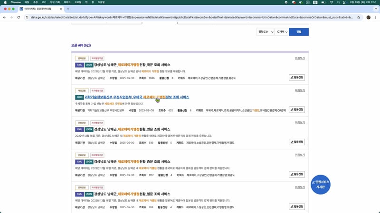Click 활용신청 for 우체국 제로페이 service
380x213 pixels.
296,110
